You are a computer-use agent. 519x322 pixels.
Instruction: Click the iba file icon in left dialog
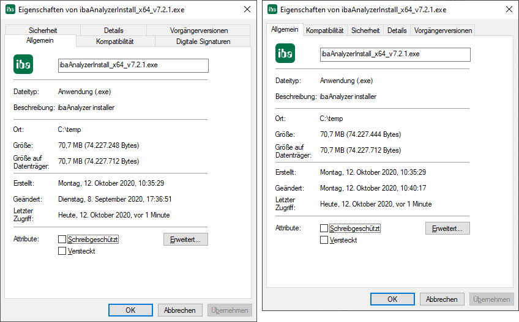(23, 64)
